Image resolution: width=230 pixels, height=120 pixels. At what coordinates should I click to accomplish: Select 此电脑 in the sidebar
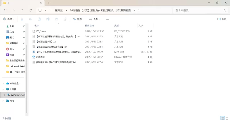click(13, 89)
